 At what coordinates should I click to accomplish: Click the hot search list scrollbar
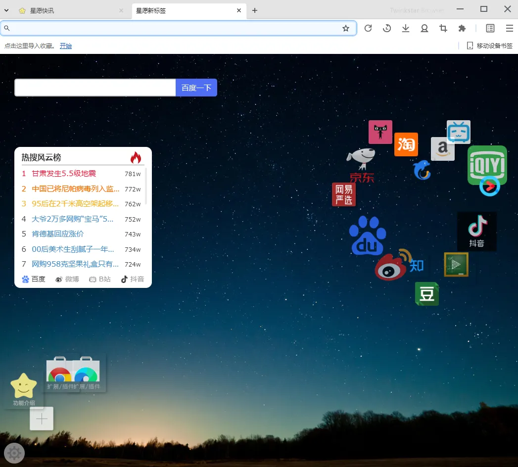[145, 187]
